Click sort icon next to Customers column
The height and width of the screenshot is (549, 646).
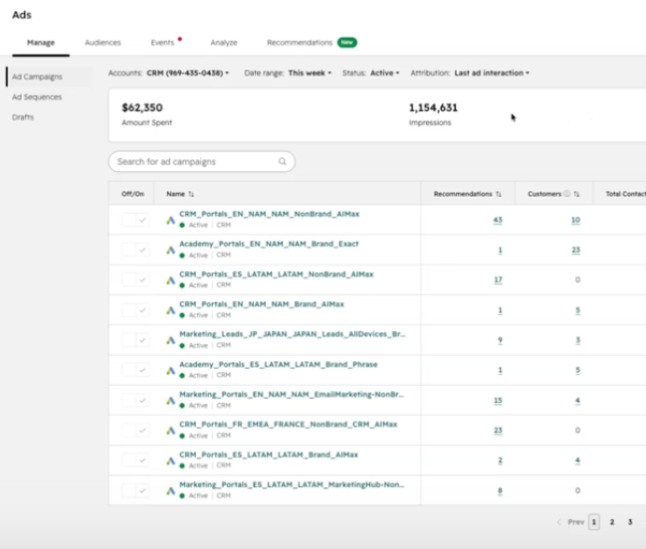tap(576, 194)
